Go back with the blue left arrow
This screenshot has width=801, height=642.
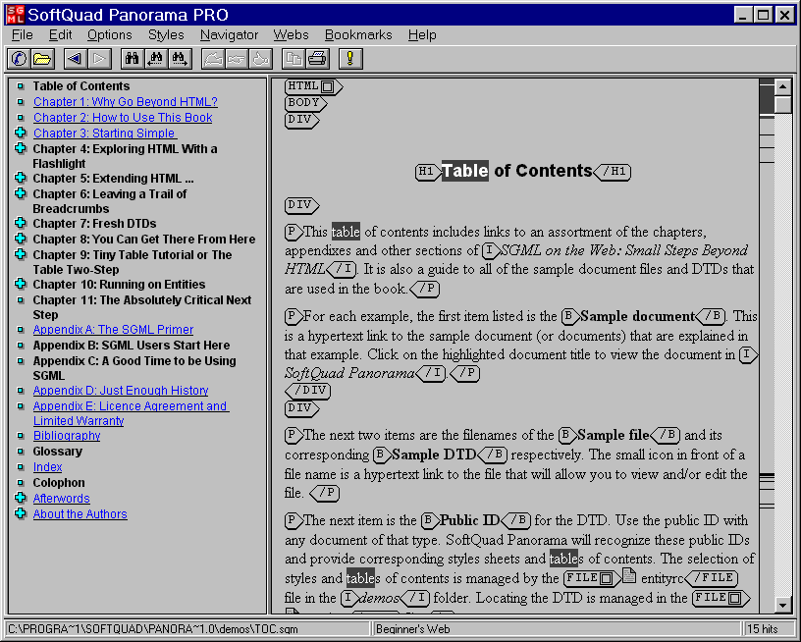[x=75, y=59]
